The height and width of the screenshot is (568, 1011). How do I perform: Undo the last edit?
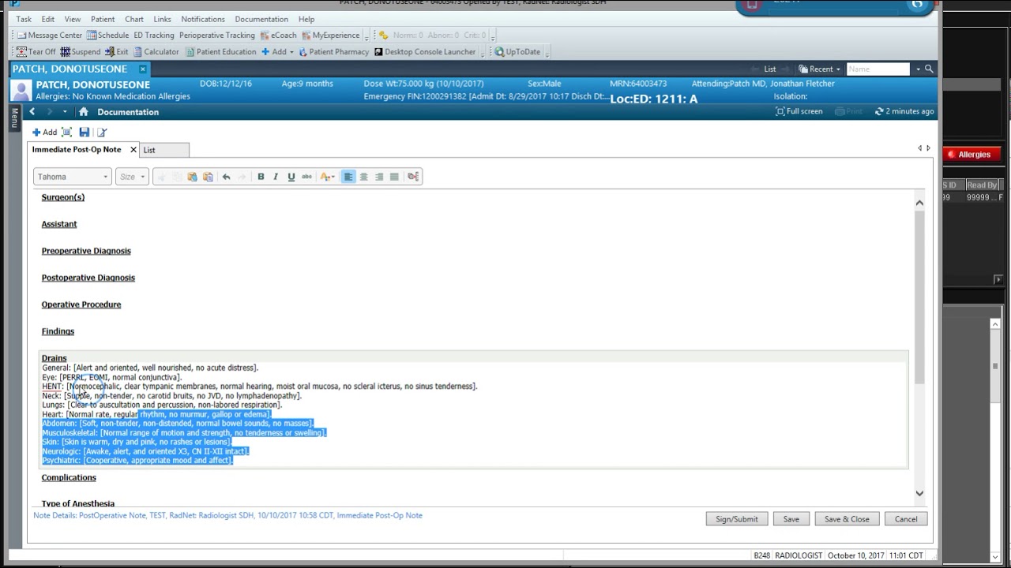pyautogui.click(x=226, y=177)
